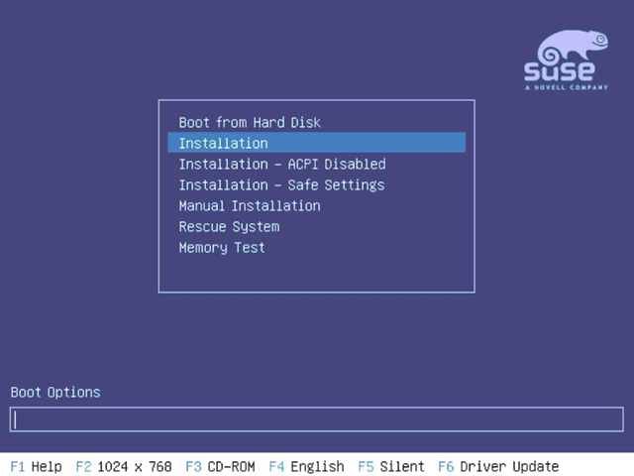Click the F4 key label
Screen dimensions: 634x476
(276, 466)
